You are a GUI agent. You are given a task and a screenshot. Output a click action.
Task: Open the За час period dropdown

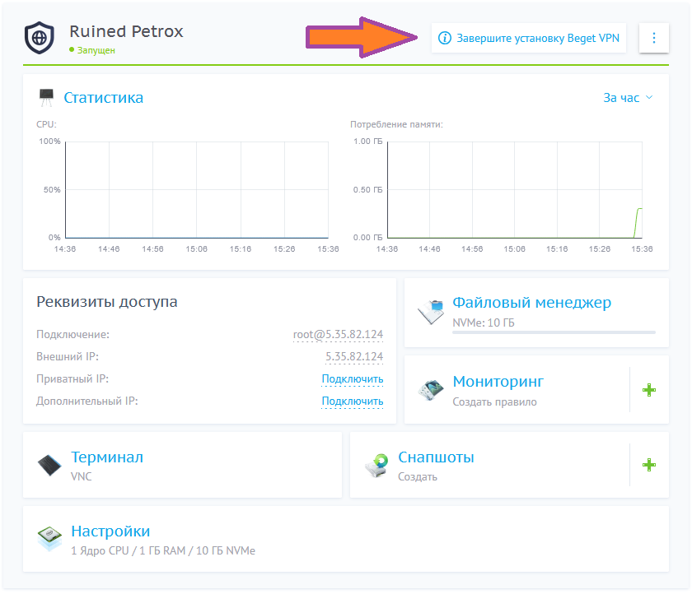(628, 98)
